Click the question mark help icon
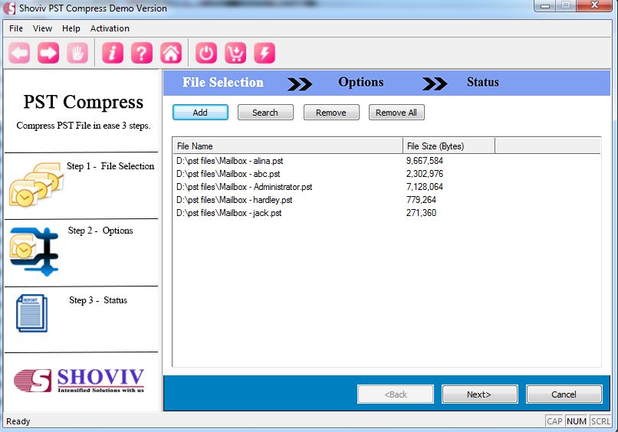The height and width of the screenshot is (432, 618). 142,53
